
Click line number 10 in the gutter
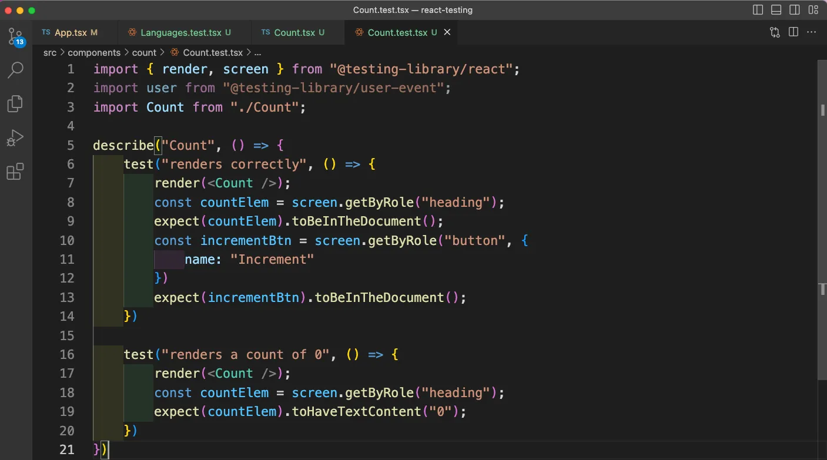click(x=67, y=240)
